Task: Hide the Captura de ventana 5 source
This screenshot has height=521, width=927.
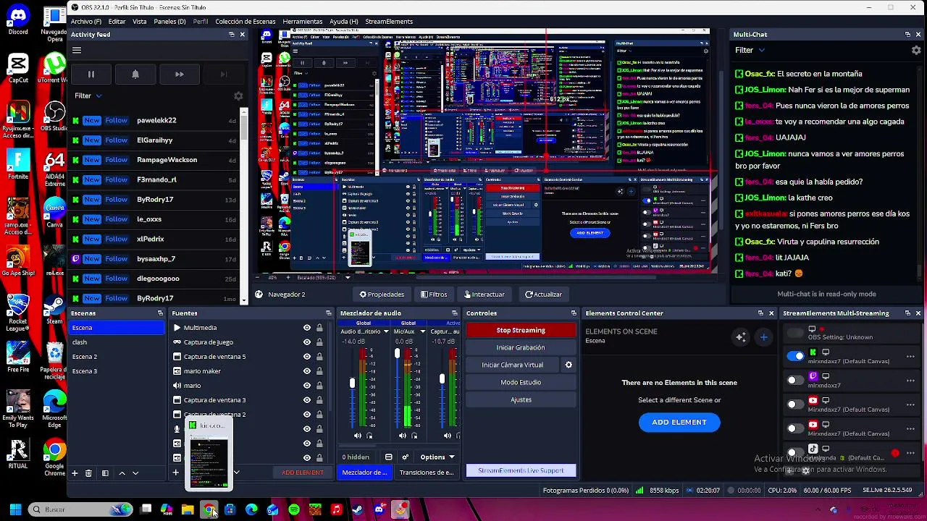Action: coord(307,357)
